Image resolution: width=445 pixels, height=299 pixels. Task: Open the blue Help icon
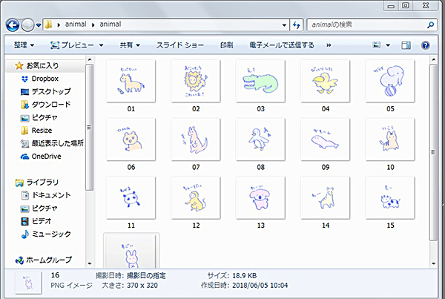point(425,45)
